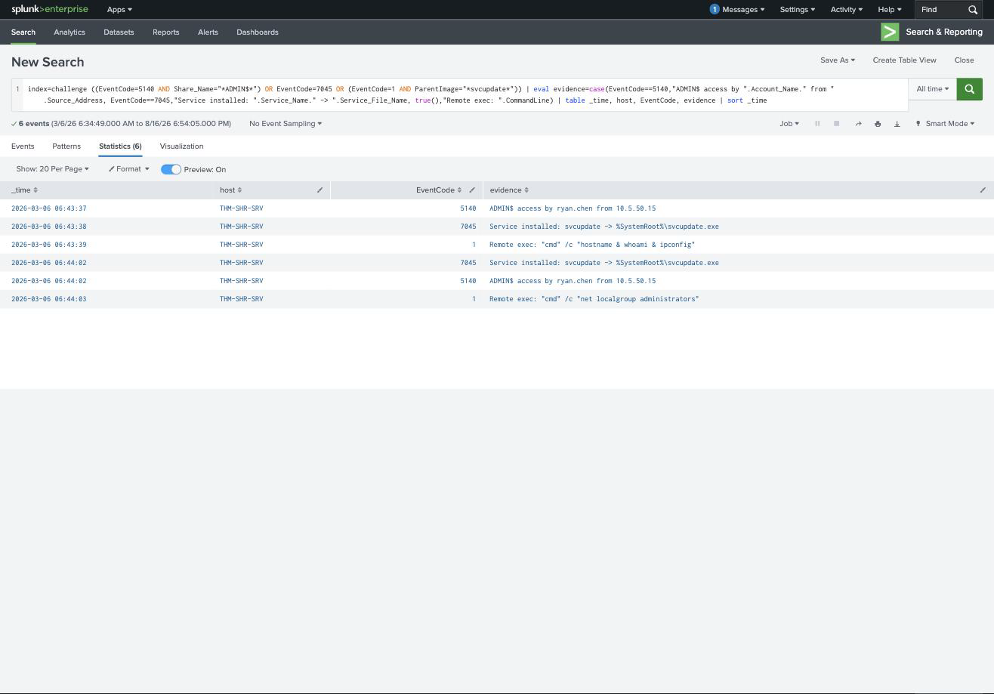Sort by the host column header
Screen dimensions: 994x694
click(x=230, y=190)
